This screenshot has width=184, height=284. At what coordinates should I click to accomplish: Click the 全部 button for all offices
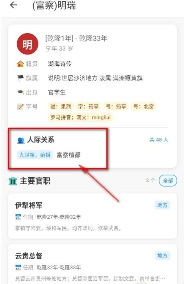coord(168,181)
